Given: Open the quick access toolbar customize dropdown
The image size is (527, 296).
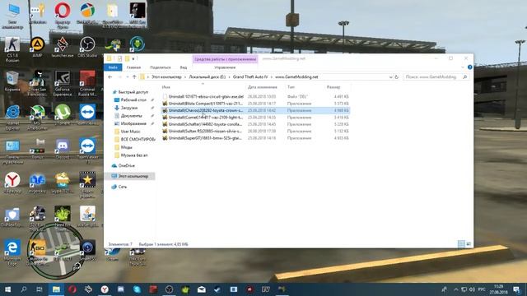Looking at the screenshot, I should click(x=133, y=58).
